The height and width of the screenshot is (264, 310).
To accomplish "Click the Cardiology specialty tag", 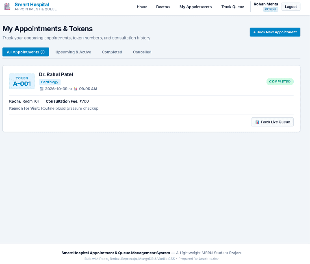I will point(50,82).
